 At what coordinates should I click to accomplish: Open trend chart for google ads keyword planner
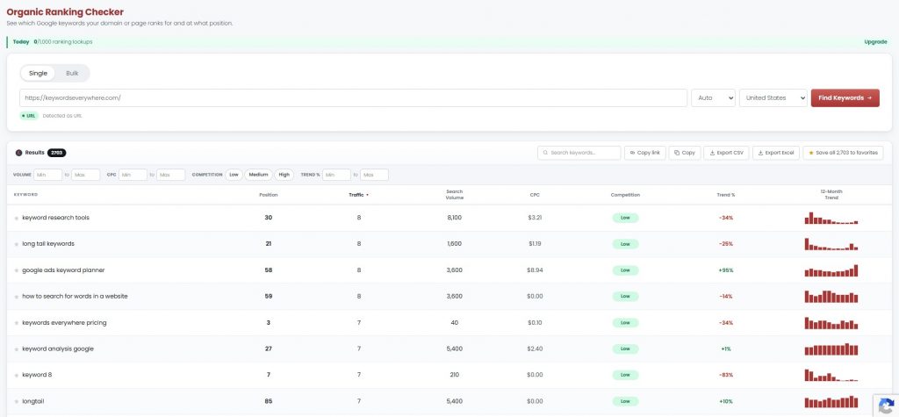(x=831, y=270)
